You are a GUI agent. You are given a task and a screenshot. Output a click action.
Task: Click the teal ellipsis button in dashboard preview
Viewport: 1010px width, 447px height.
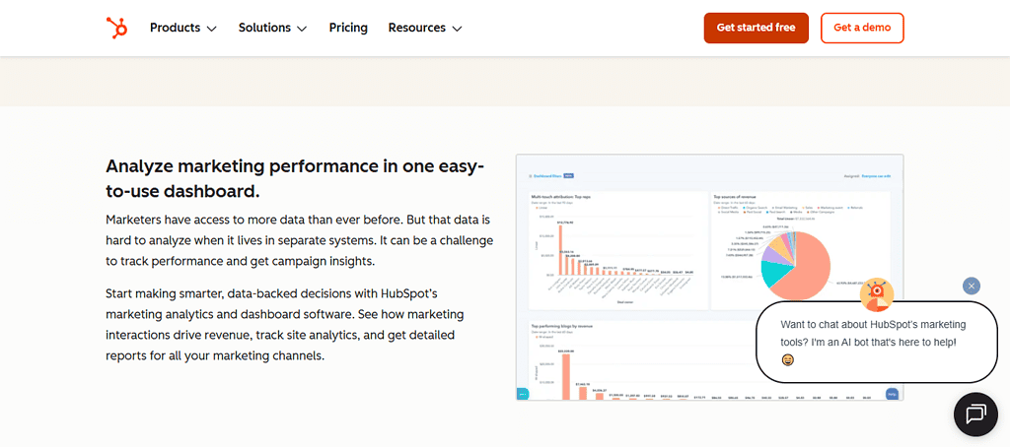pyautogui.click(x=523, y=394)
